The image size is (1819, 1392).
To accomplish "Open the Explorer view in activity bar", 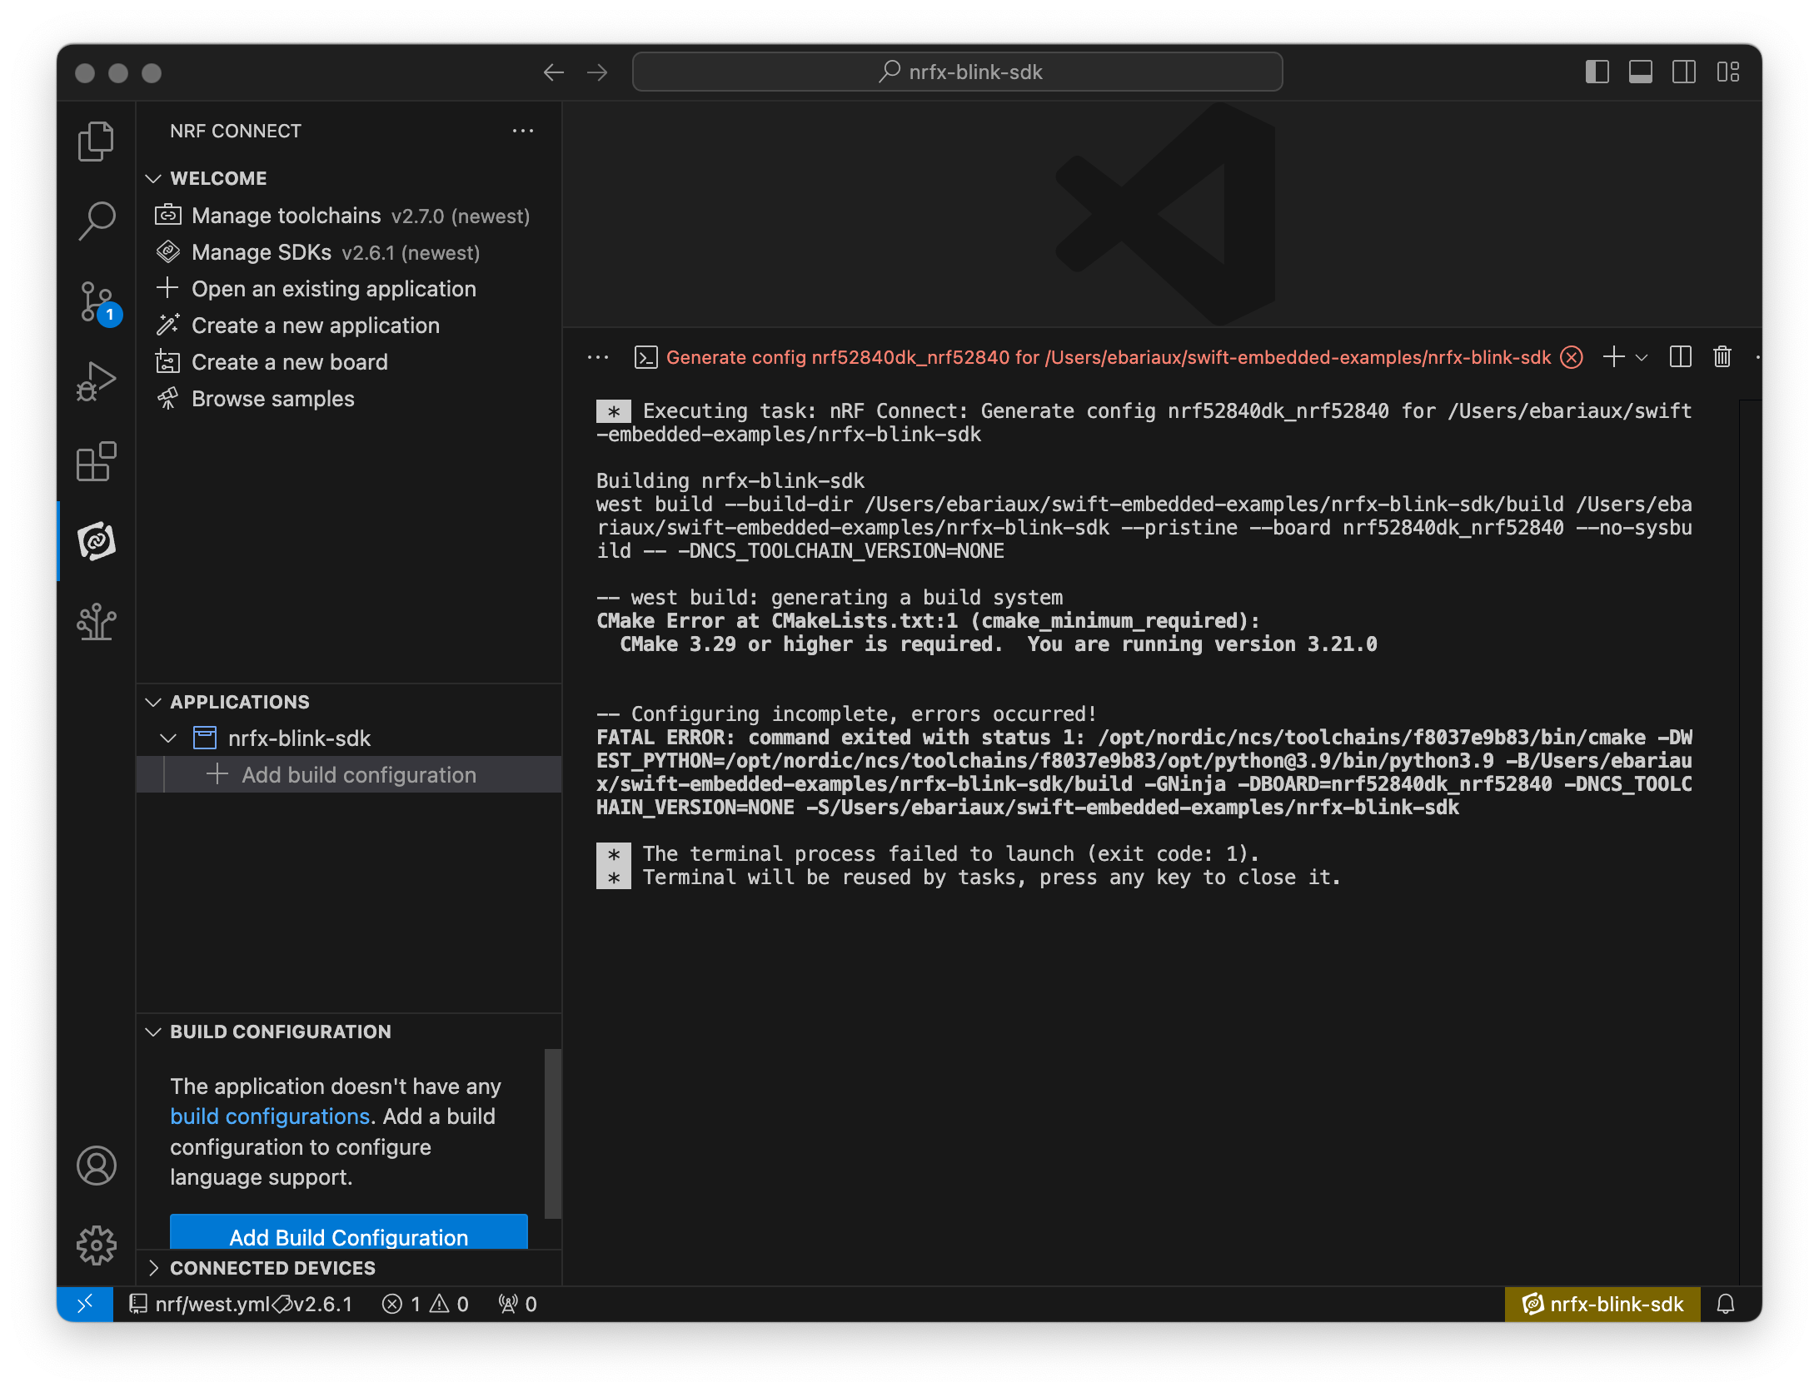I will [97, 142].
